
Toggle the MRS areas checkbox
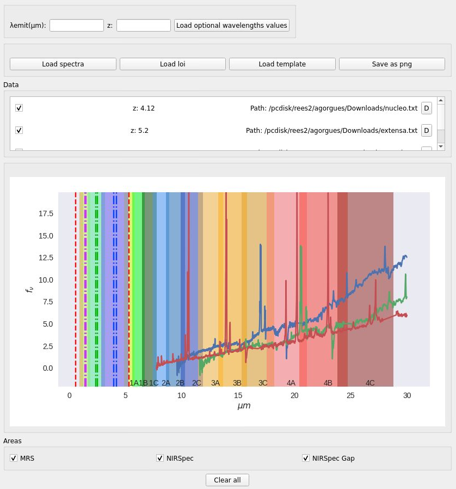point(14,458)
